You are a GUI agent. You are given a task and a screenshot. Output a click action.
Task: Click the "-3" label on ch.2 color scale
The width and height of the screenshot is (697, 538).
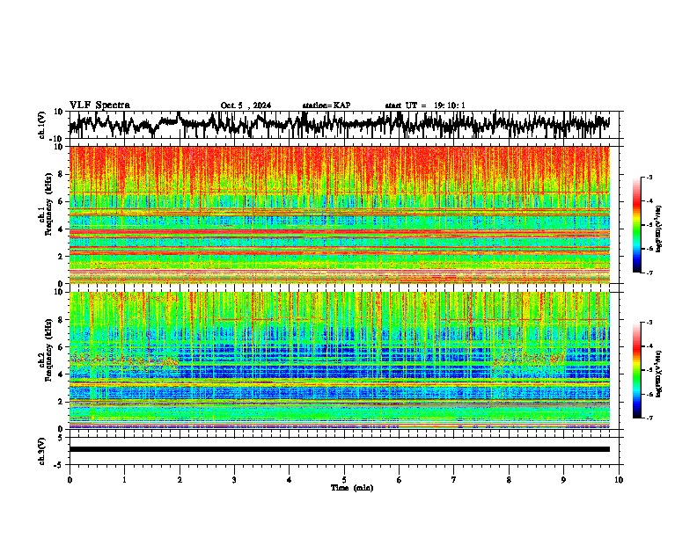[649, 323]
